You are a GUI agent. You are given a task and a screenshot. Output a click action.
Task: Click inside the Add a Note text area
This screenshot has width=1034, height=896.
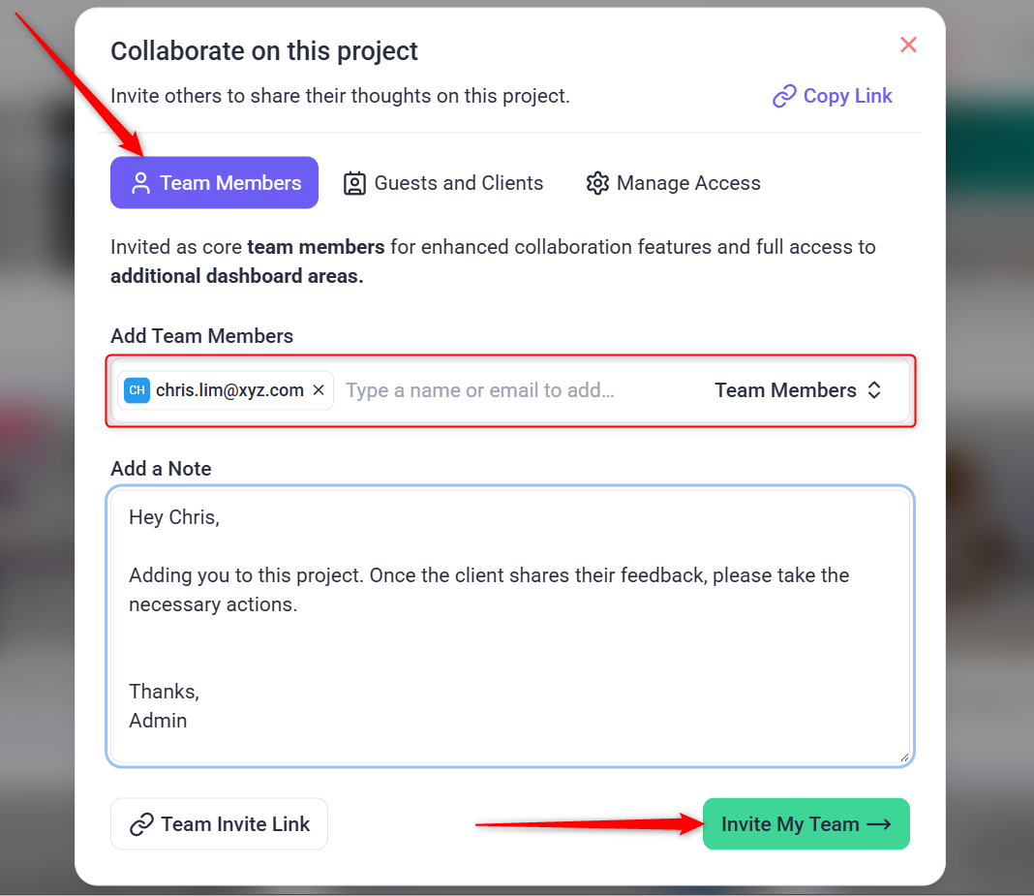(509, 639)
